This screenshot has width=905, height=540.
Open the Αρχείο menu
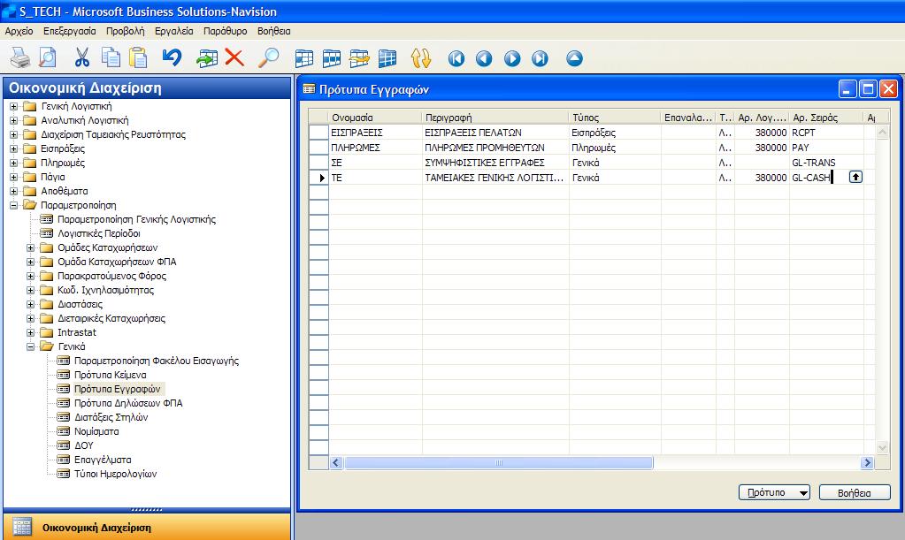pos(19,31)
